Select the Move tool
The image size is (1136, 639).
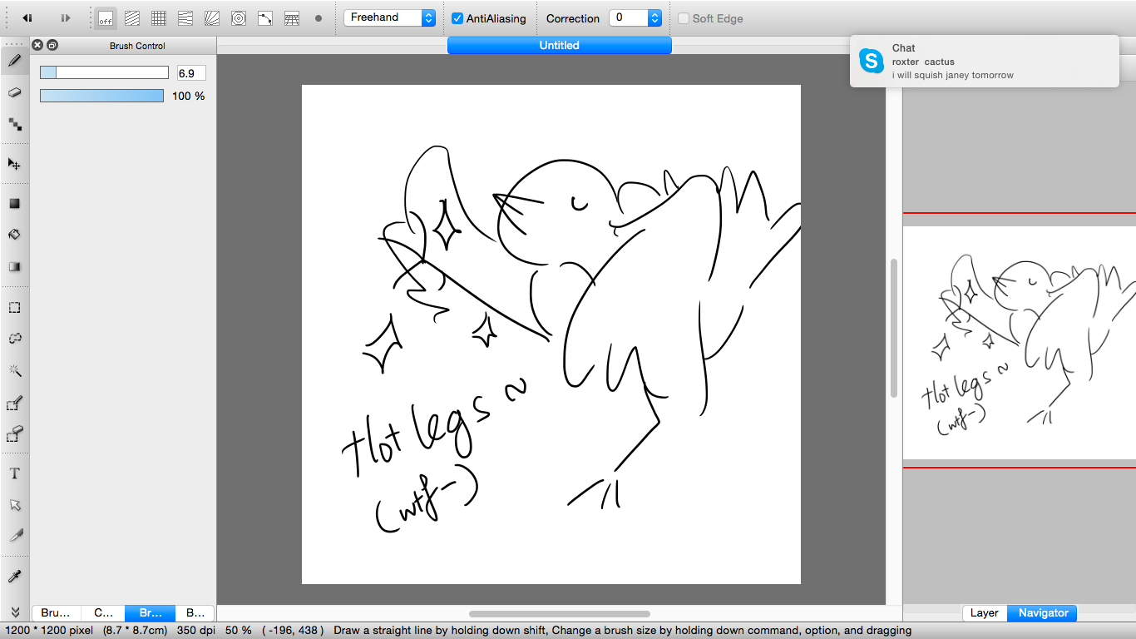(14, 164)
